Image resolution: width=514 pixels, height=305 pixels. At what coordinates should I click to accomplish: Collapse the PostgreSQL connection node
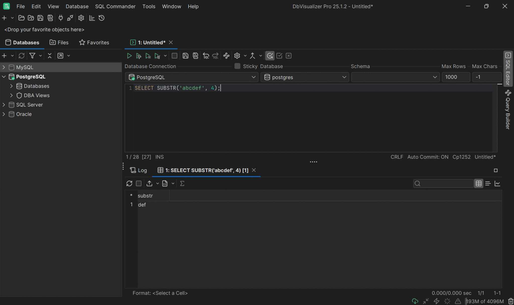[x=4, y=77]
